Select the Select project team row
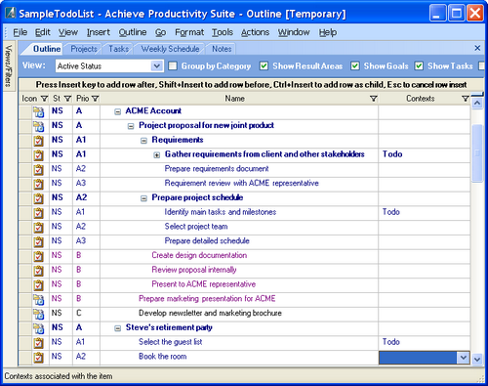 coord(196,227)
